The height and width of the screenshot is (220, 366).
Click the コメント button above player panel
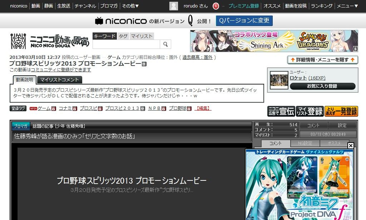coord(313,126)
